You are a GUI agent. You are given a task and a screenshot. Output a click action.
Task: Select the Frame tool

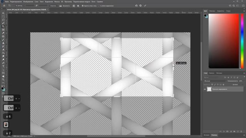3,30
